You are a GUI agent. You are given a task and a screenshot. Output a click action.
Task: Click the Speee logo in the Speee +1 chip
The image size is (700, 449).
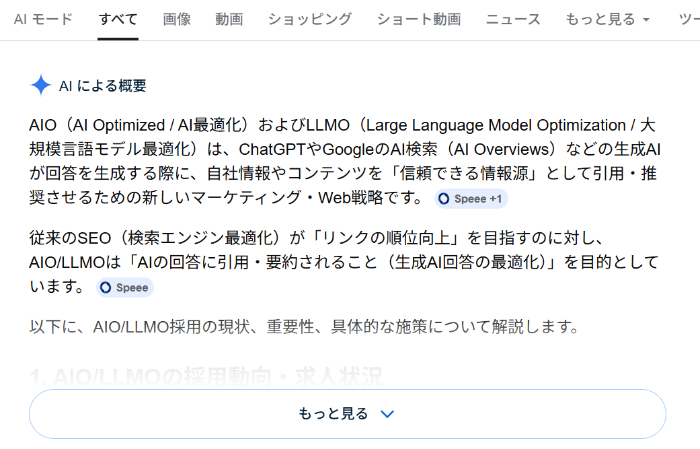pyautogui.click(x=444, y=199)
